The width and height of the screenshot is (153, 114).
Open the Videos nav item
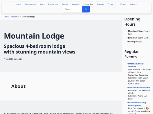(123, 4)
